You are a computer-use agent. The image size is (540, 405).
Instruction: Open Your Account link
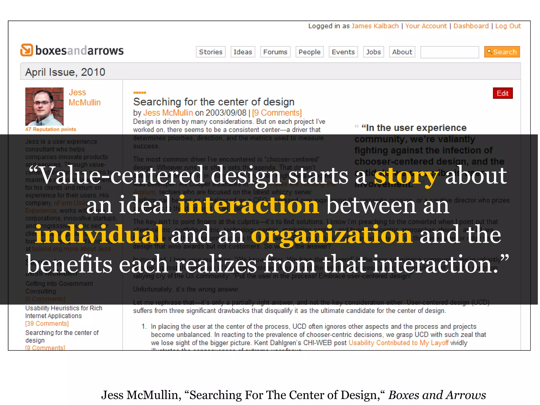tap(426, 26)
